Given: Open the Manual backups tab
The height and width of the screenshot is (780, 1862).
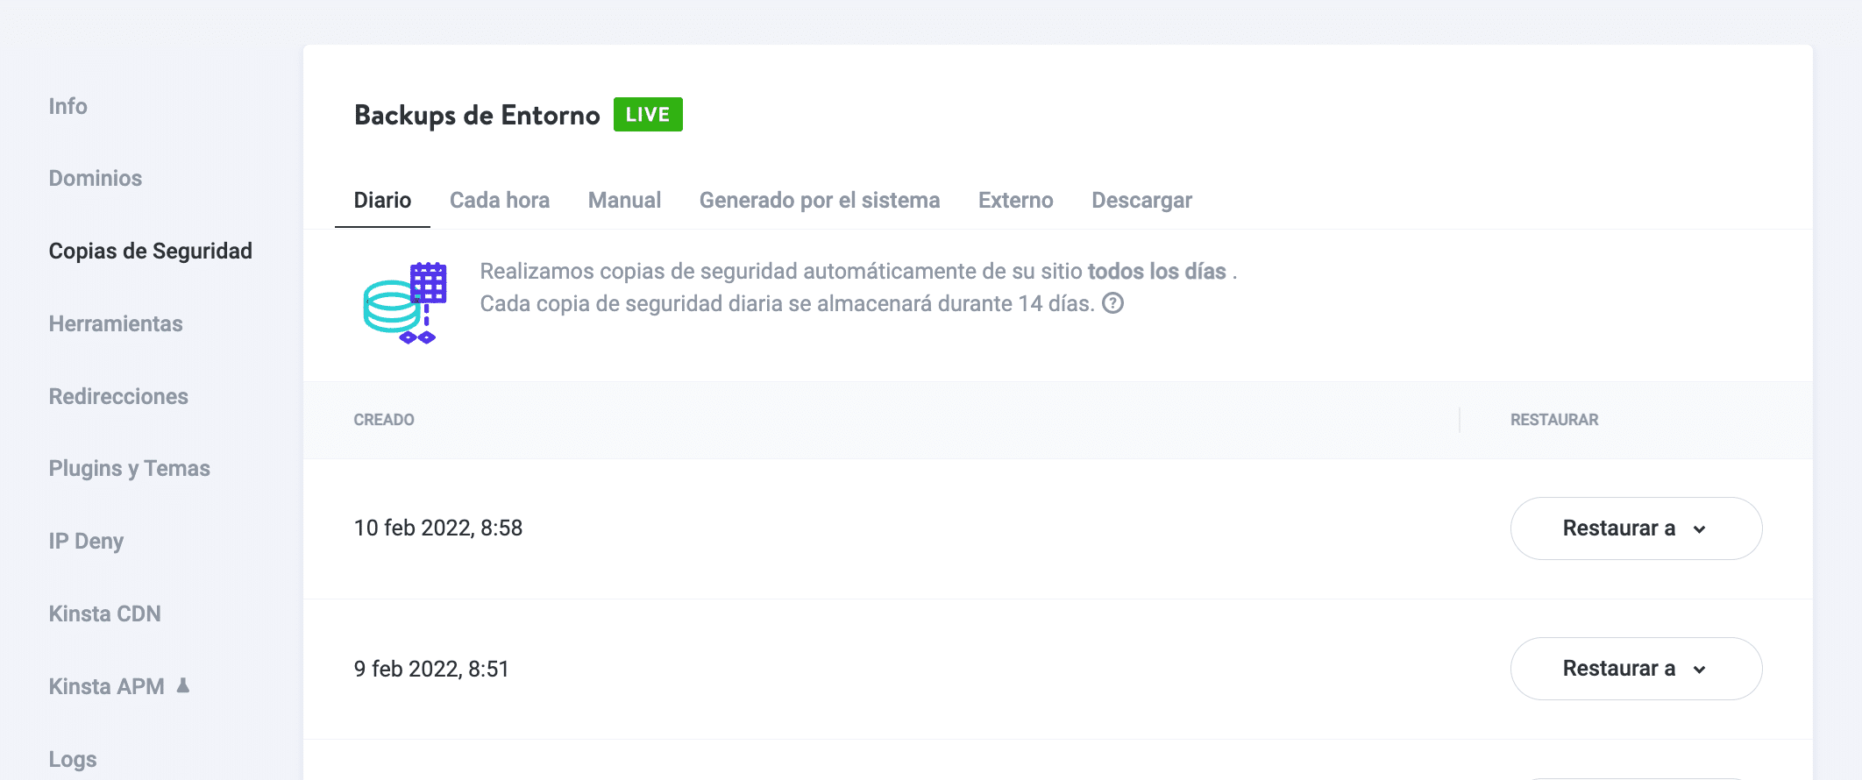Looking at the screenshot, I should point(624,201).
